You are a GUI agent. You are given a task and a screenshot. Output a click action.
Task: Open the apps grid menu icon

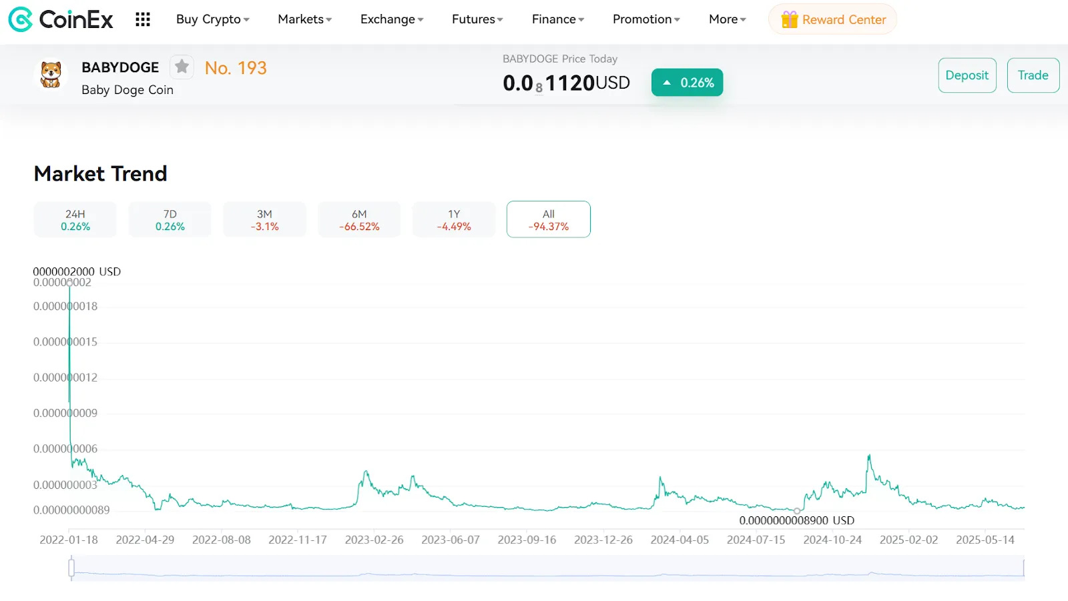pos(143,19)
